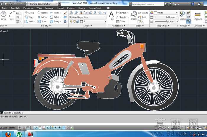The width and height of the screenshot is (207, 137).
Task: Open the Express Tools ribbon tab
Action: tap(95, 8)
